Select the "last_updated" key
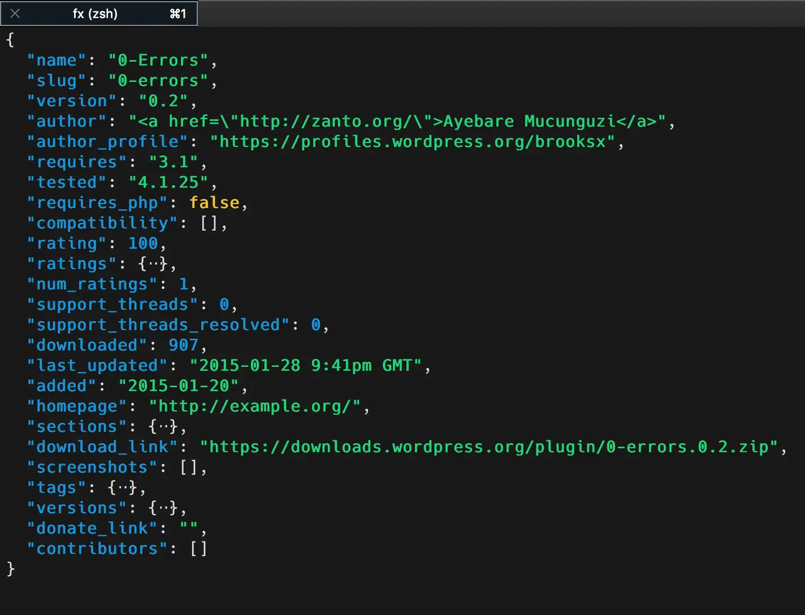The height and width of the screenshot is (615, 805). pos(97,366)
